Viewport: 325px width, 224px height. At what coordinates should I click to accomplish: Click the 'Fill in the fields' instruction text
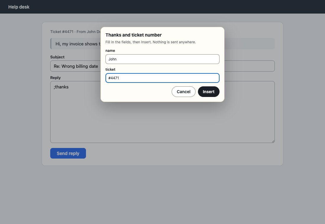150,42
